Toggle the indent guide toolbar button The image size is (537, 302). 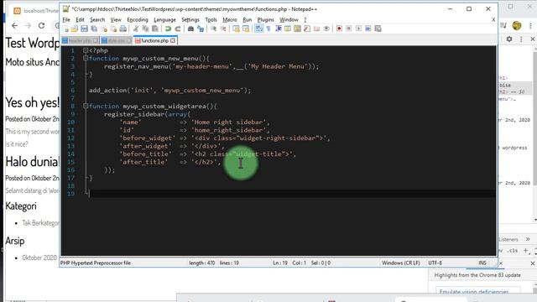pyautogui.click(x=279, y=29)
